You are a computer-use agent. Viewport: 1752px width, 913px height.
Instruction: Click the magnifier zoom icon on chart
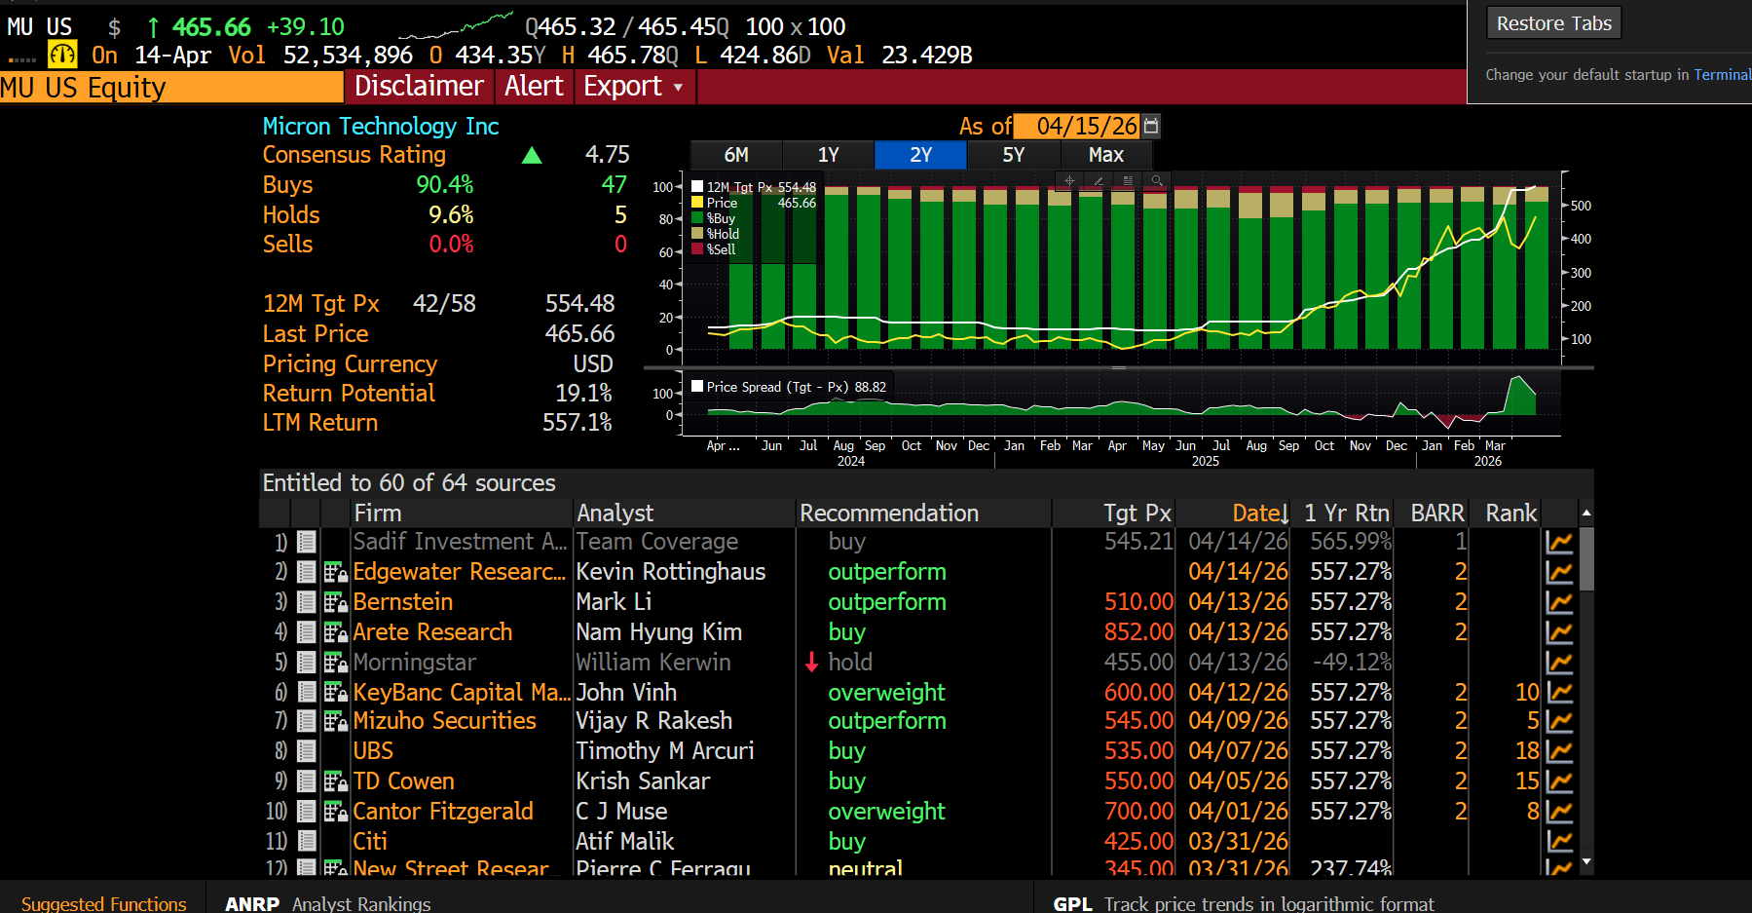coord(1157,180)
